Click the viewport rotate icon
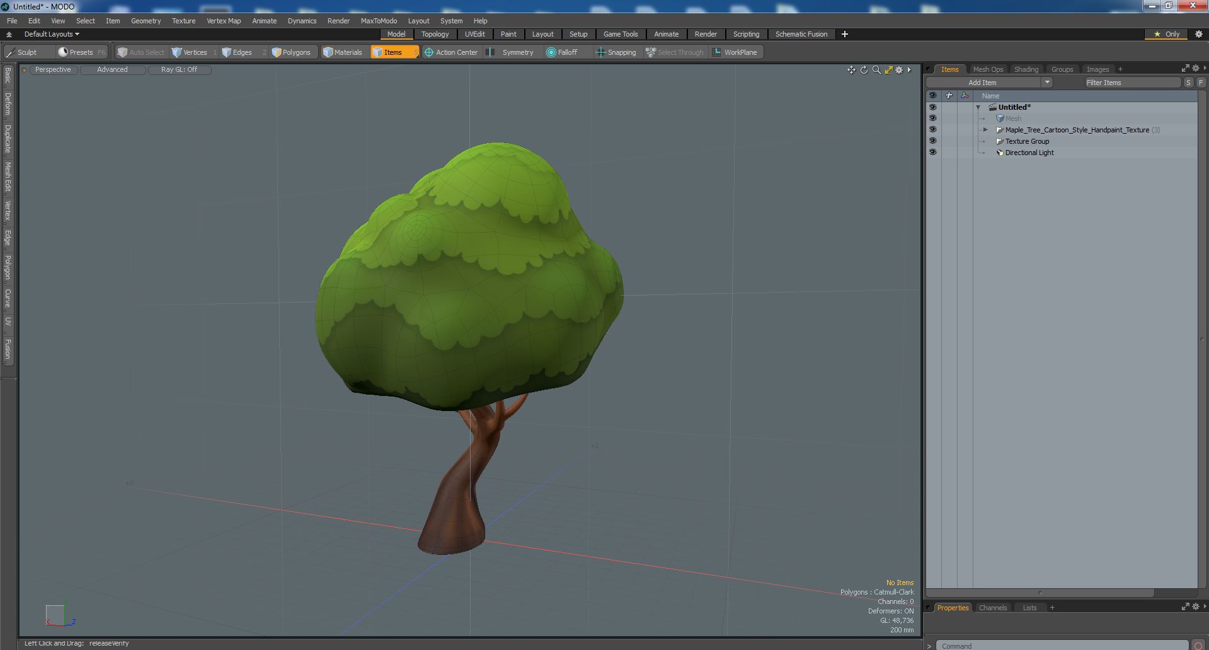 [864, 70]
